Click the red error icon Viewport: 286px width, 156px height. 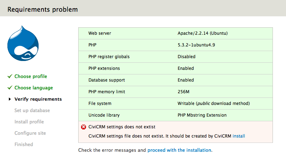click(84, 127)
